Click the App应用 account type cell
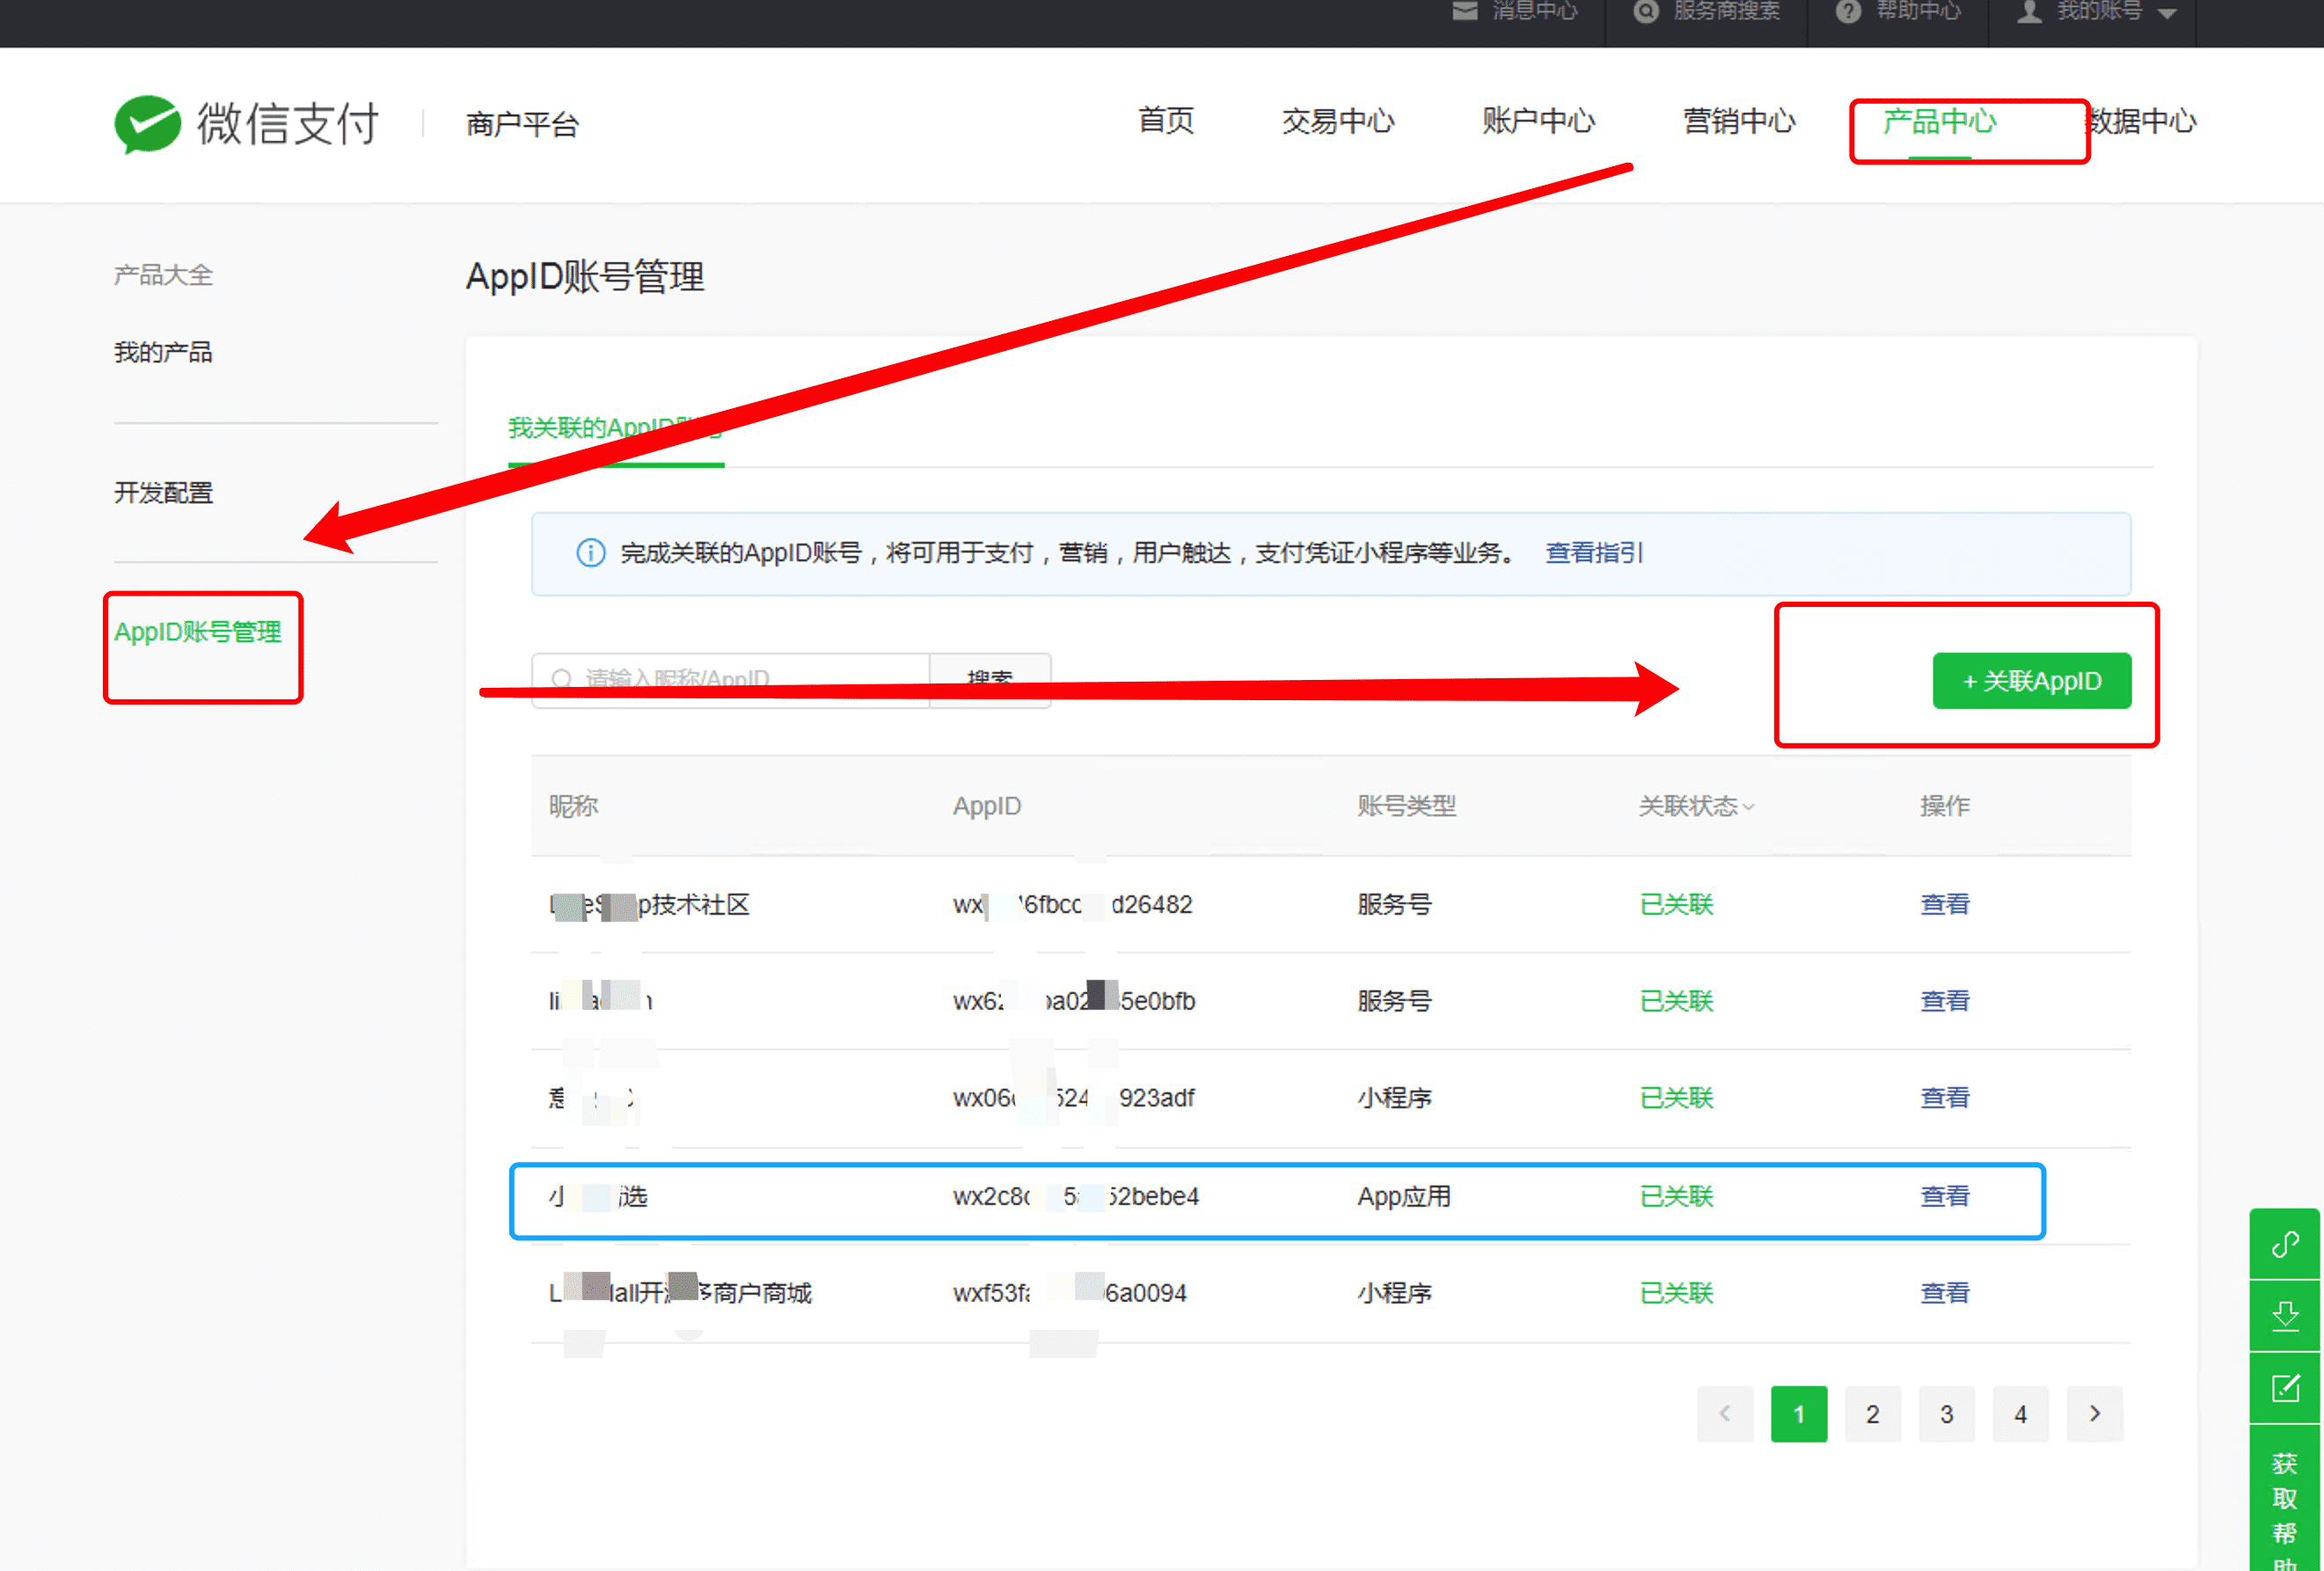 click(x=1404, y=1196)
